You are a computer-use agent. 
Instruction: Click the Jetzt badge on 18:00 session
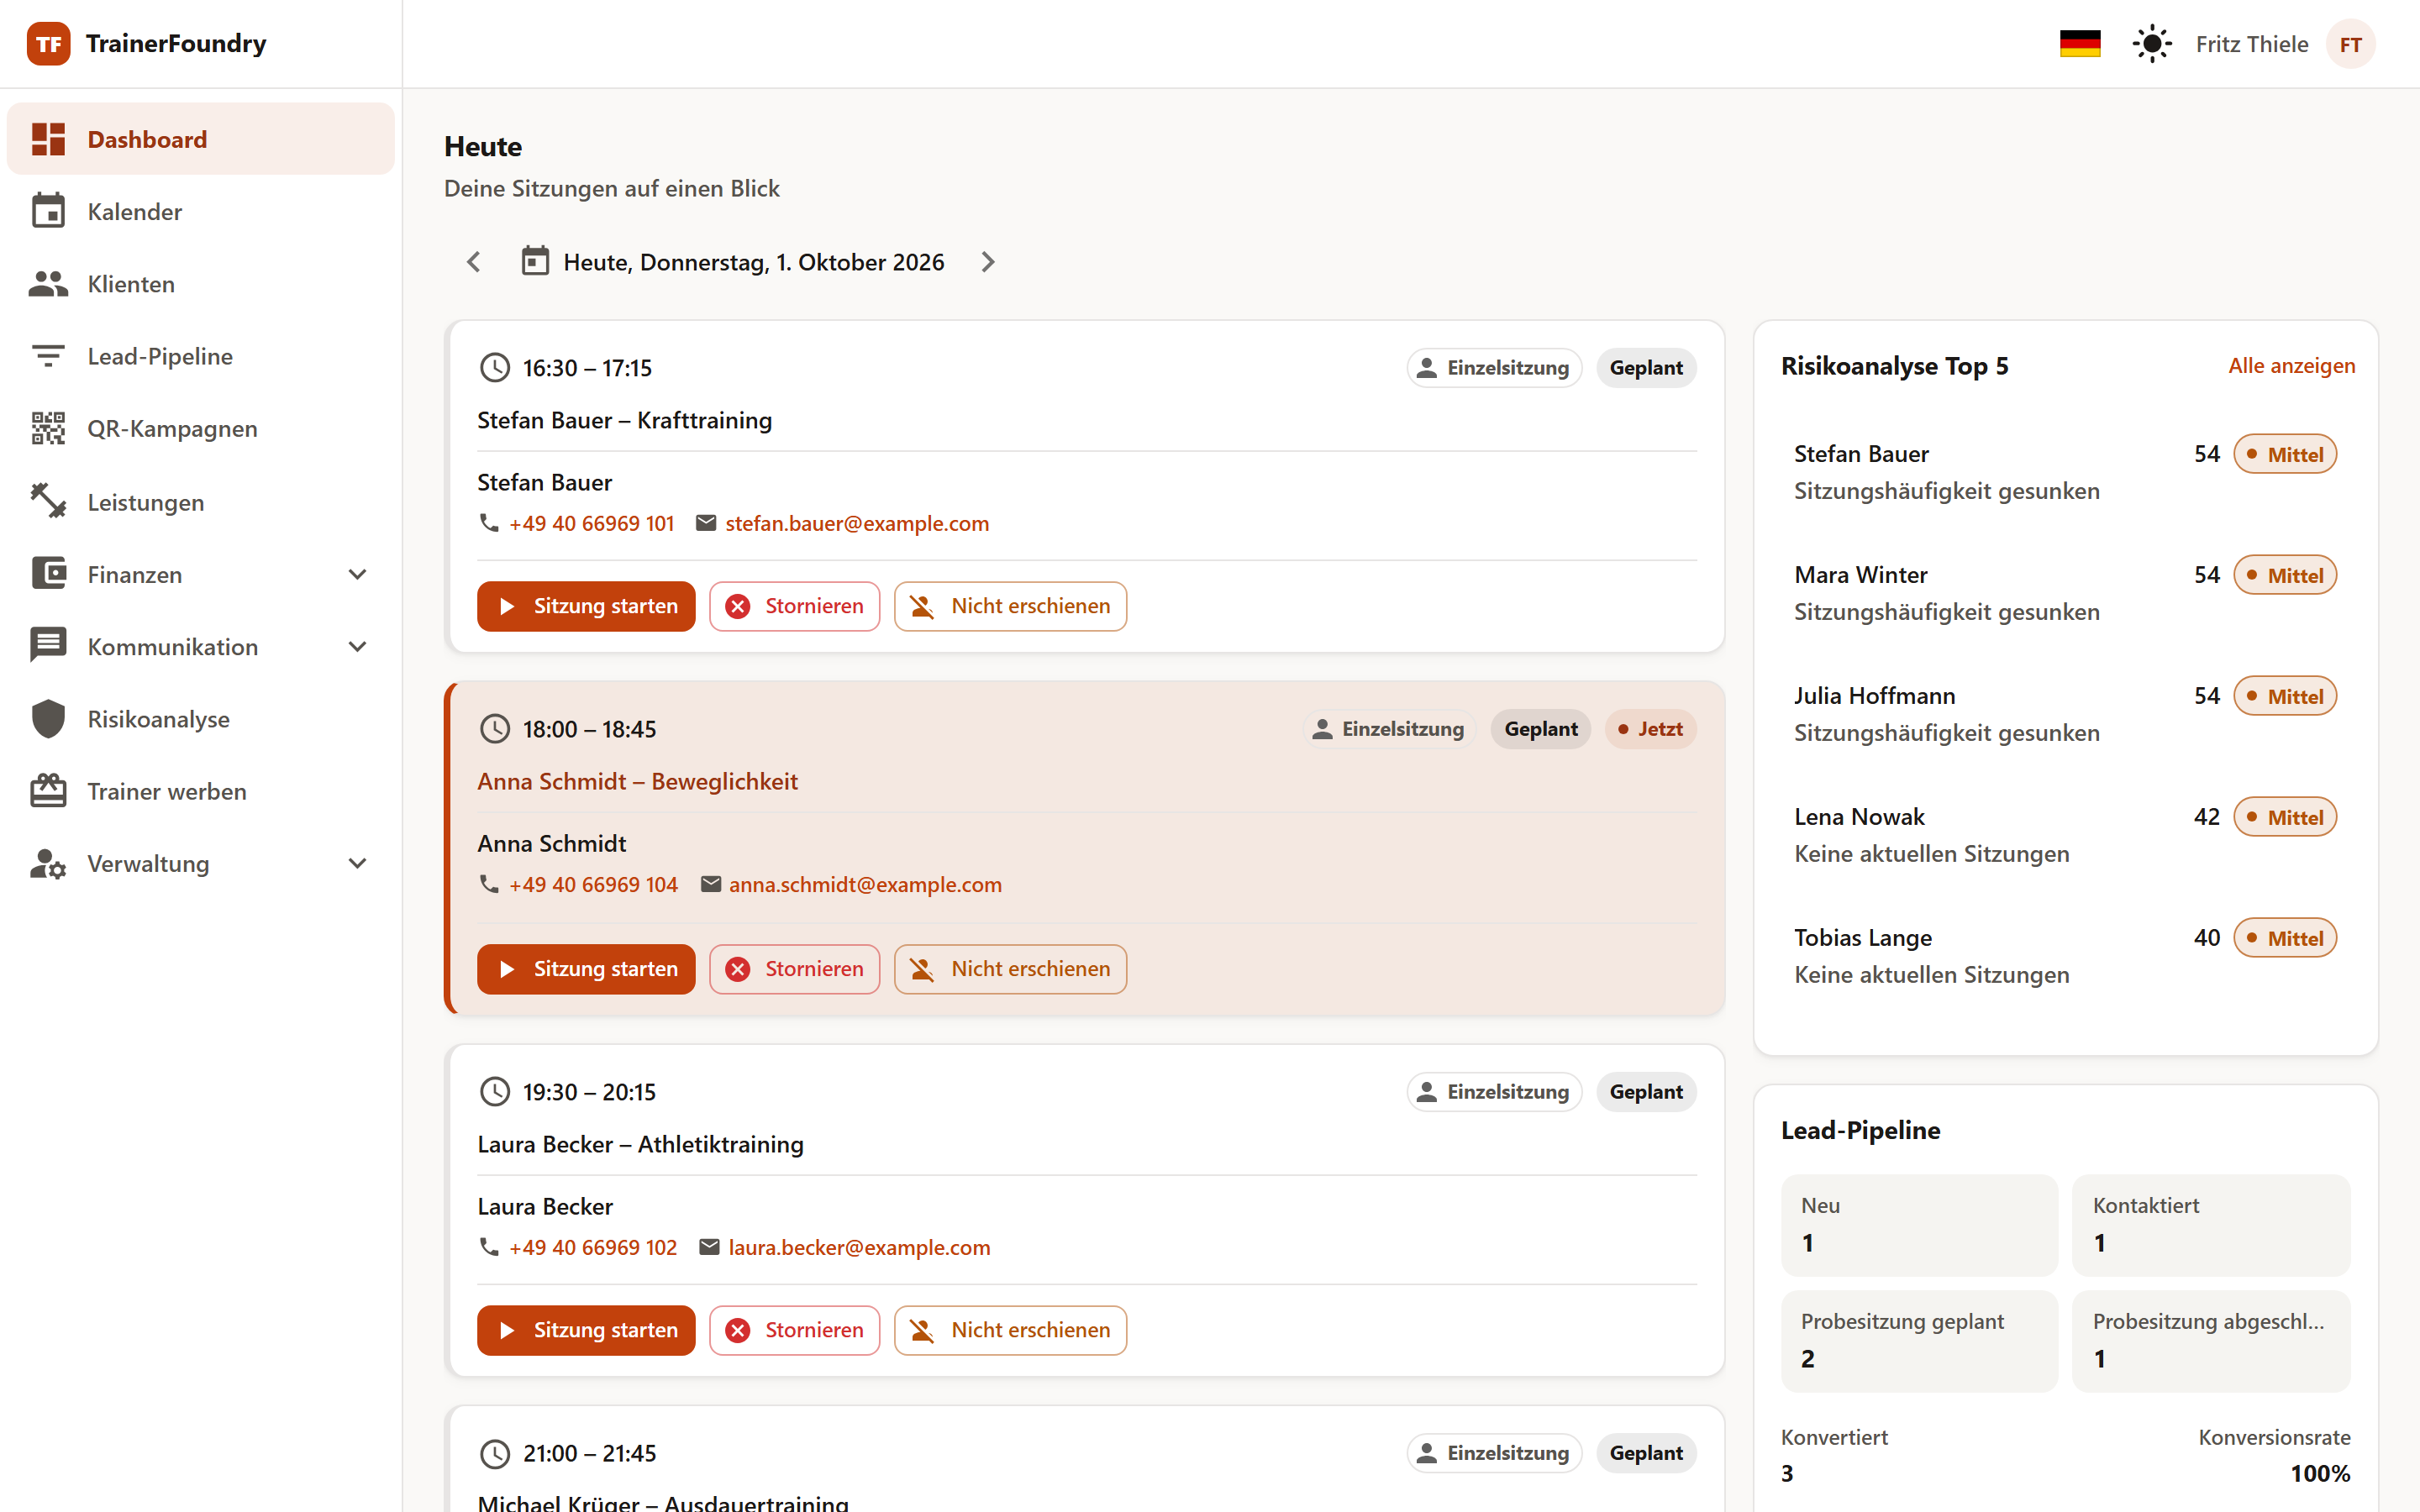[x=1650, y=729]
